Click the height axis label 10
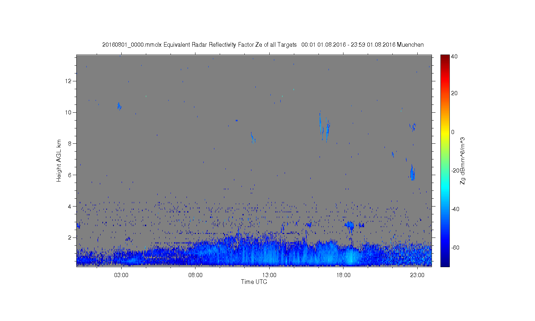 [x=68, y=112]
